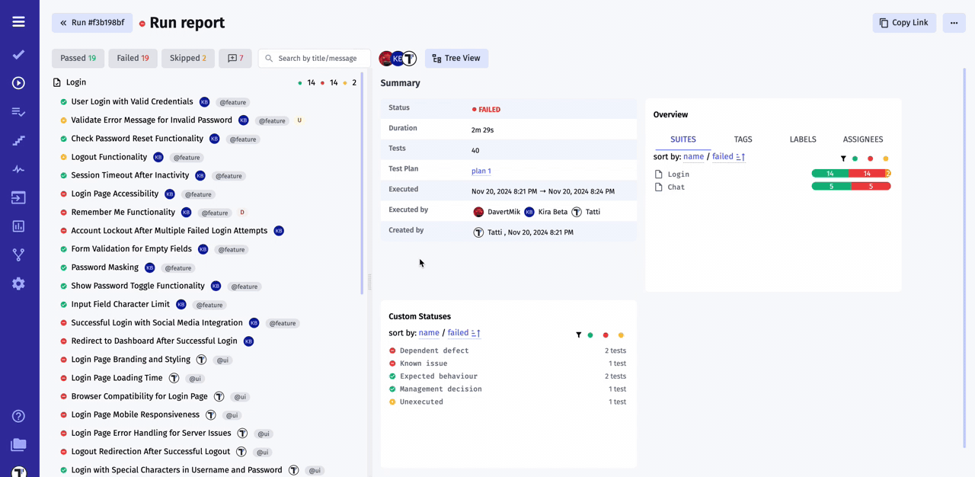
Task: Click the funnel filter icon in Custom Statuses
Action: point(579,335)
